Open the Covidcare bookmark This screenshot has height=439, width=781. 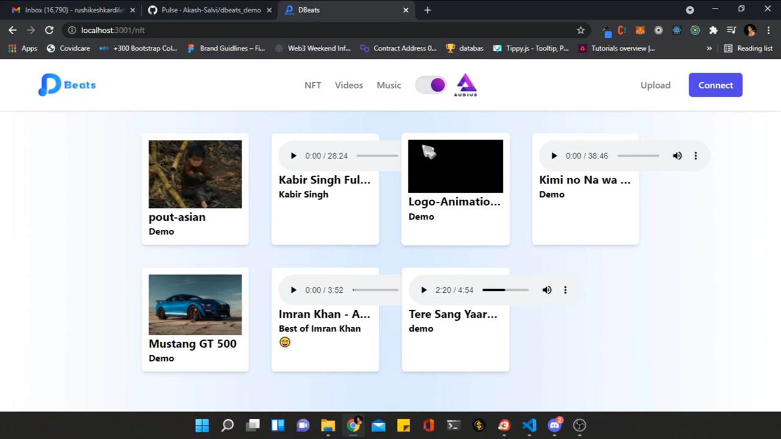68,48
